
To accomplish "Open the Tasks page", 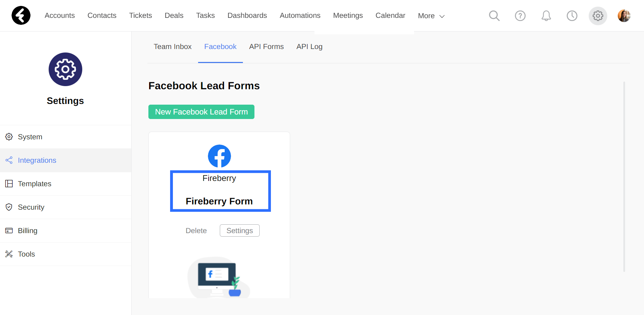I will (x=205, y=15).
